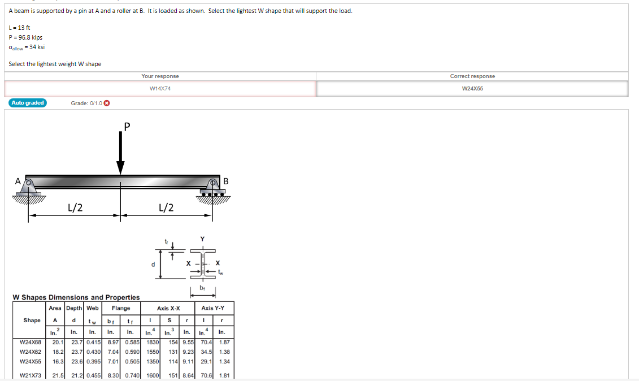This screenshot has width=639, height=381.
Task: Click the W14X74 response entry
Action: click(159, 88)
